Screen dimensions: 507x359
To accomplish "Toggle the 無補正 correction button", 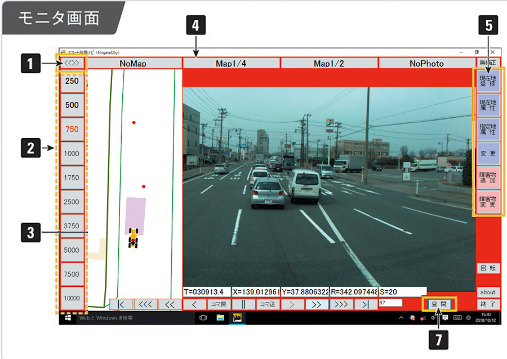I will [x=488, y=63].
